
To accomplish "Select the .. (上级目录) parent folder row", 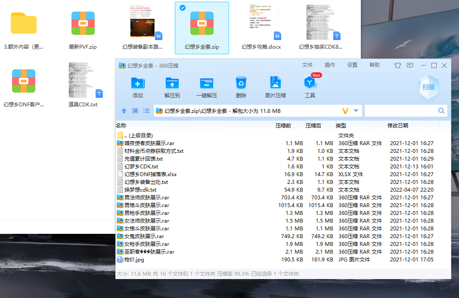I will [x=283, y=136].
